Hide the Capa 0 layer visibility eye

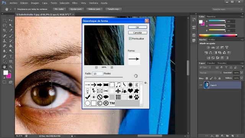[x=201, y=85]
